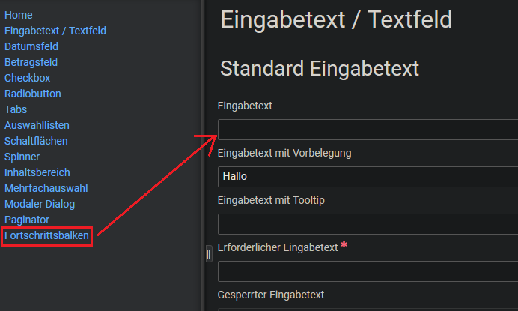Open the Modaler Dialog link
The image size is (518, 311).
[x=40, y=204]
